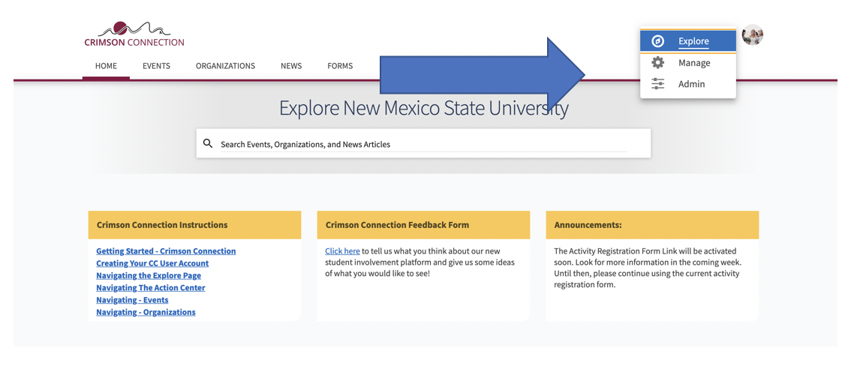Select Explore in the switcher menu
The height and width of the screenshot is (369, 866).
click(688, 41)
